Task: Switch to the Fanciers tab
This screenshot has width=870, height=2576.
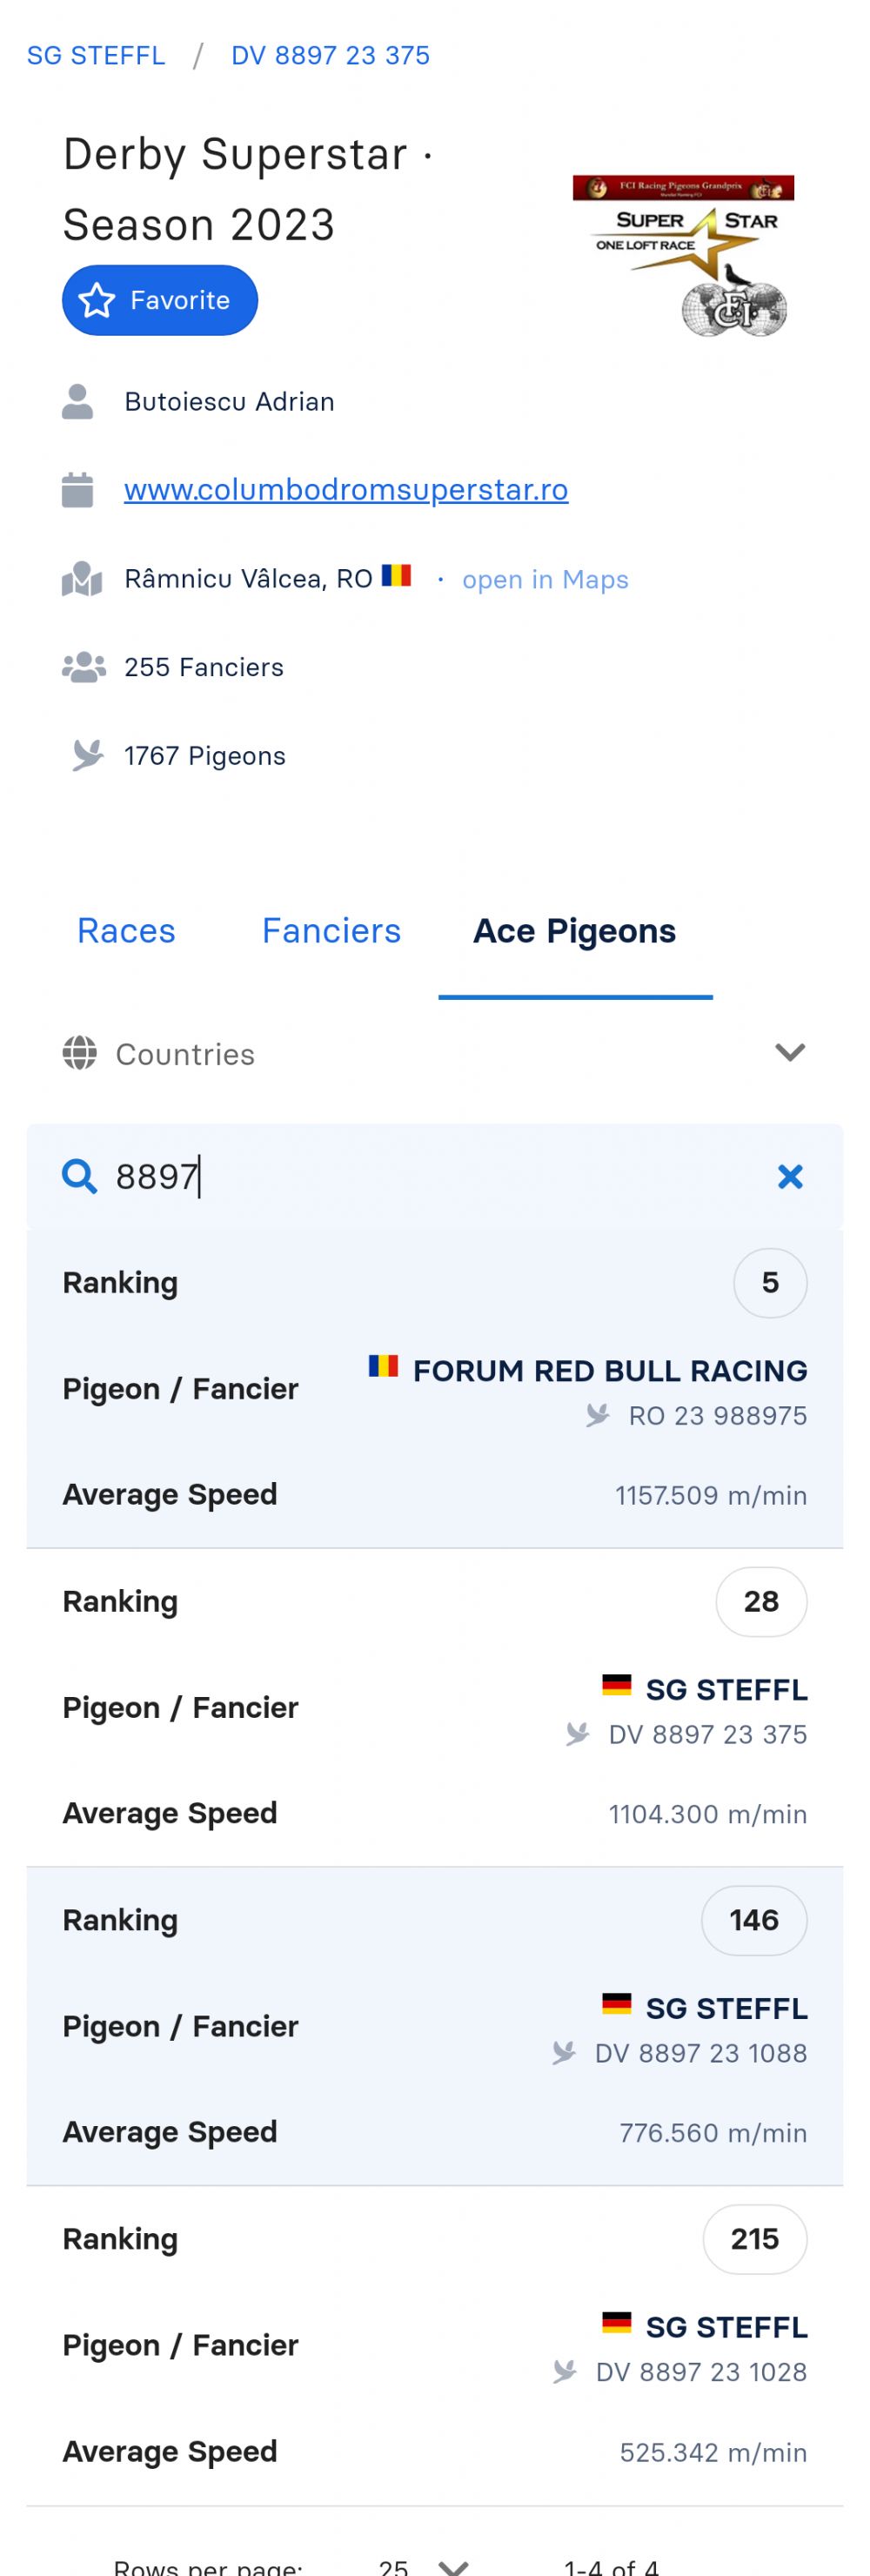Action: [331, 931]
